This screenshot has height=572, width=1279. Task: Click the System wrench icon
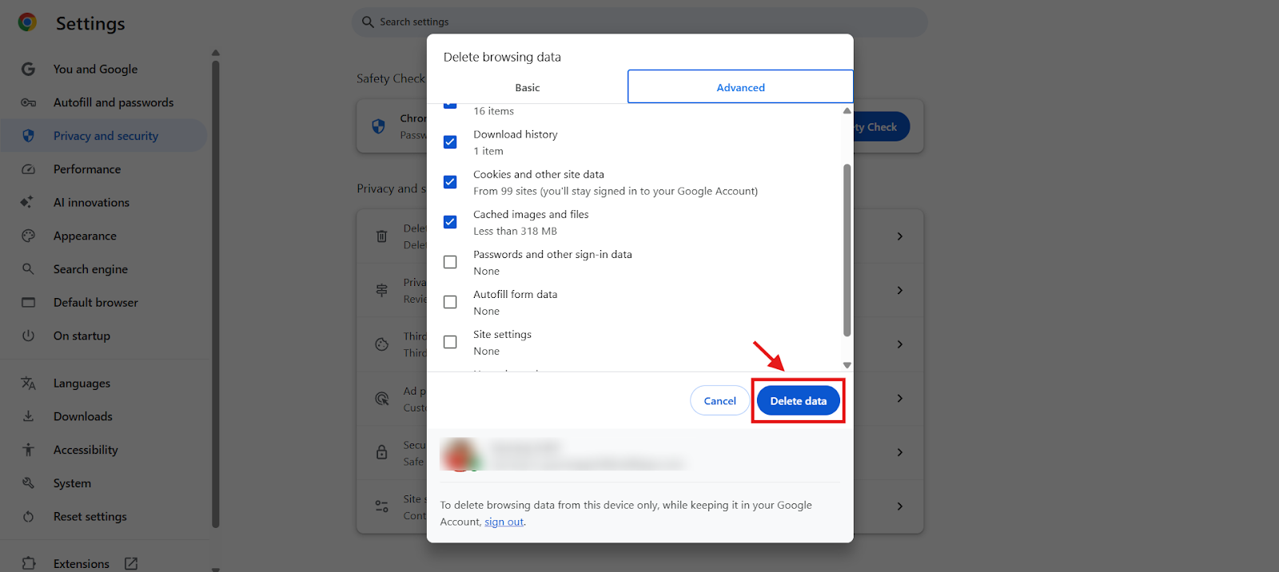[x=28, y=483]
